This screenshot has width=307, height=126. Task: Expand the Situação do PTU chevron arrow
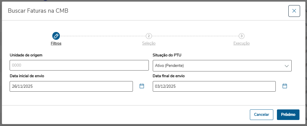[286, 66]
